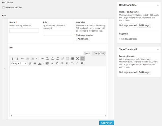The image size is (162, 126).
Task: Collapse the Show Thumbnail panel
Action: click(158, 49)
